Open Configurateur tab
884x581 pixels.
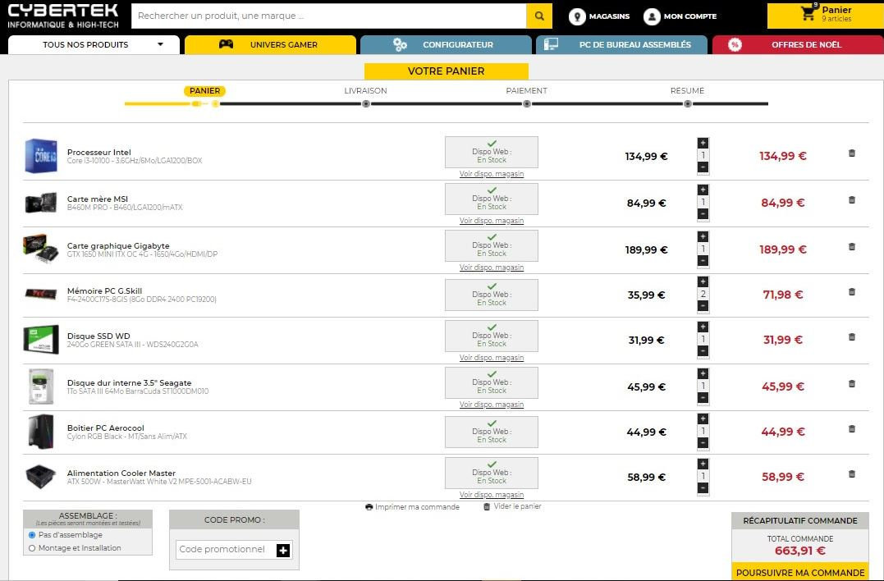coord(446,44)
